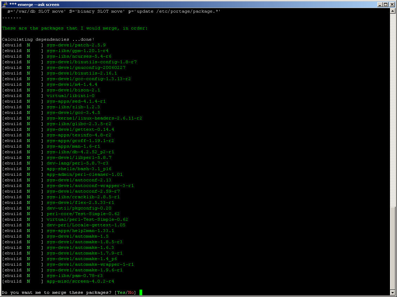Image resolution: width=397 pixels, height=297 pixels.
Task: Click 'sys-devel/autoconf-2.13' package
Action: (x=79, y=180)
